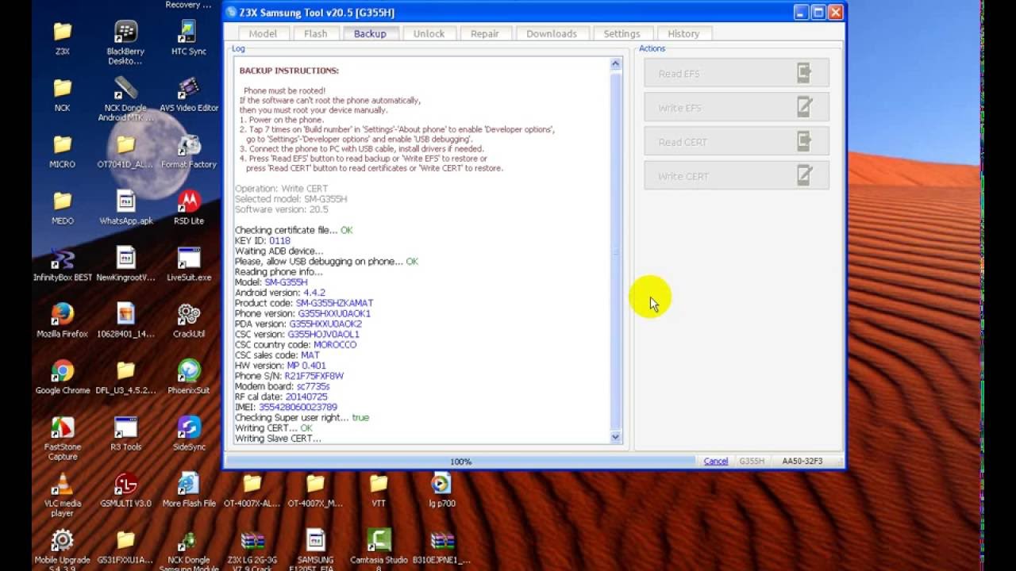This screenshot has height=571, width=1016.
Task: Launch PhoenixSuit
Action: (x=189, y=377)
